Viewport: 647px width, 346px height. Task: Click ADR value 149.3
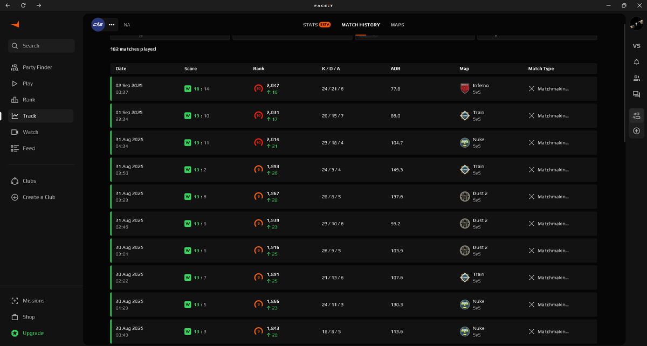pyautogui.click(x=396, y=169)
